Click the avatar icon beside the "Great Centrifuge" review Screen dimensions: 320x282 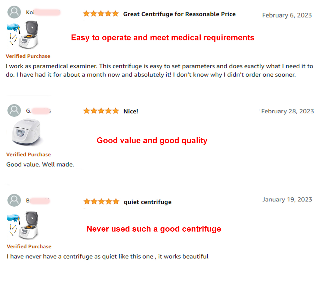(14, 12)
